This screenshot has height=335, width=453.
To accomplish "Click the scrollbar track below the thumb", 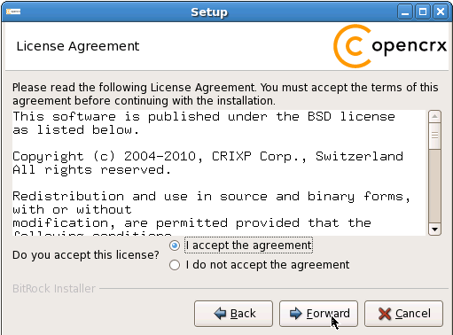I will click(x=434, y=186).
